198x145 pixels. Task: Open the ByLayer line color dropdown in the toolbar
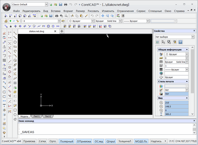click(92, 21)
